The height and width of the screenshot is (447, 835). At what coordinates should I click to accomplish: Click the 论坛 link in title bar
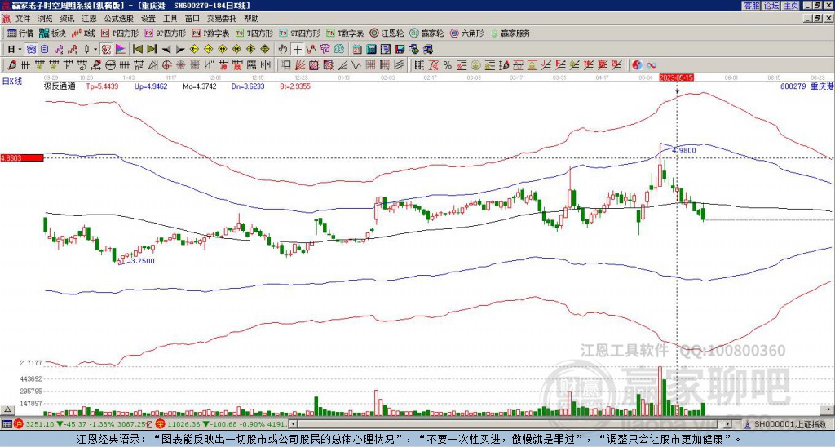[771, 6]
